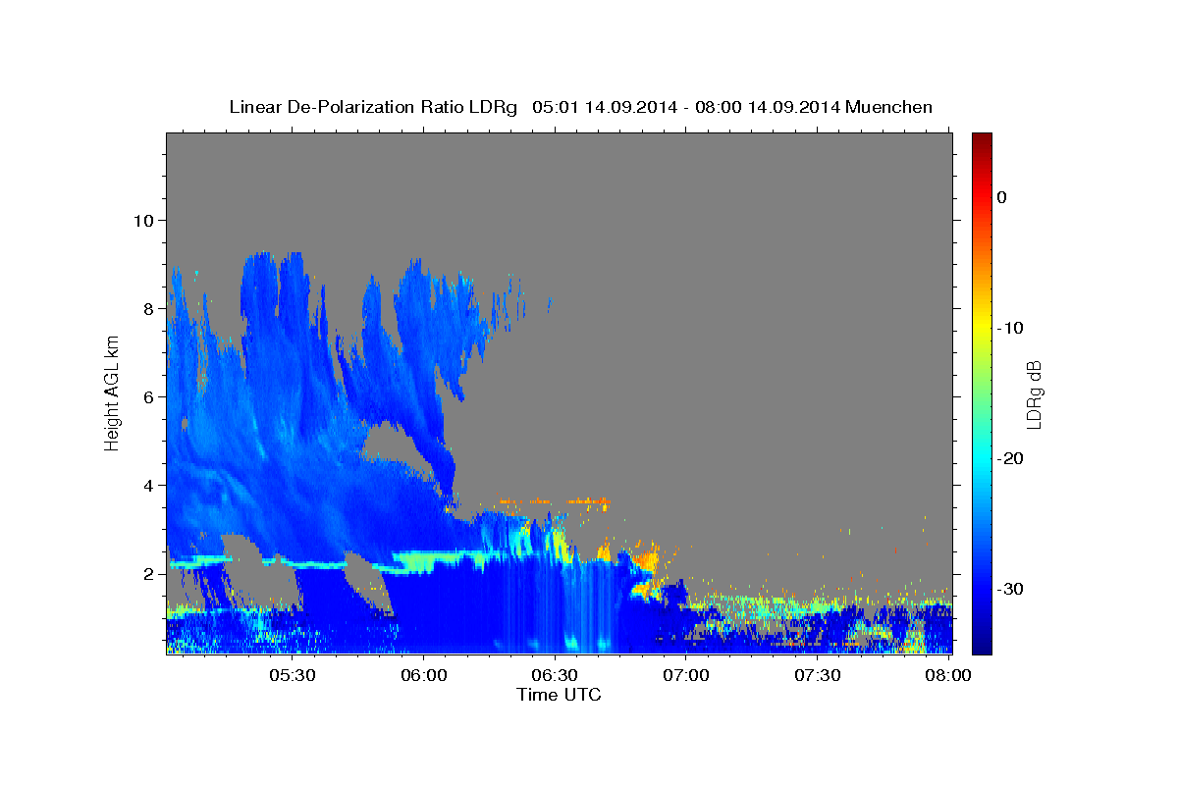Click the 06:30 time tick label

[x=554, y=675]
